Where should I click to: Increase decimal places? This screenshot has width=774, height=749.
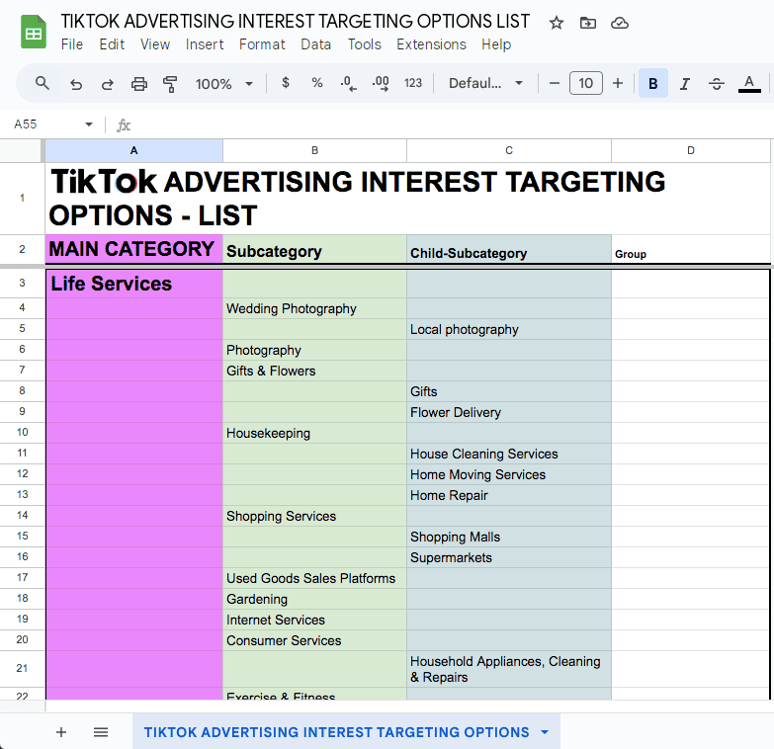pos(381,83)
